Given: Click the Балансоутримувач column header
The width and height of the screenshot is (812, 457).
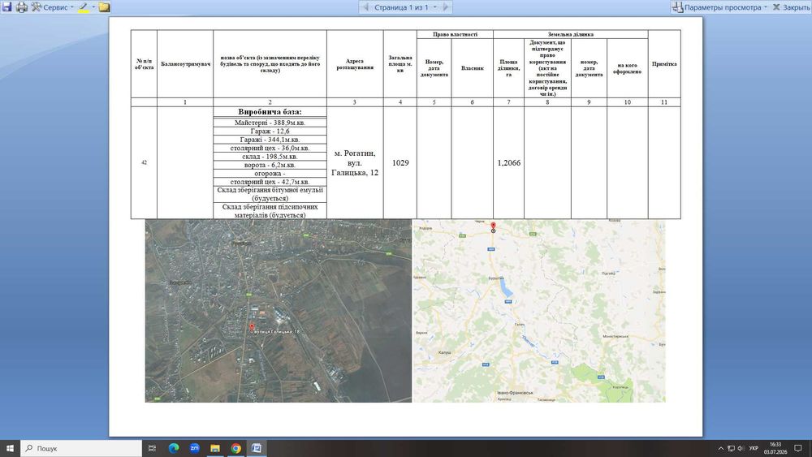Looking at the screenshot, I should coord(185,64).
